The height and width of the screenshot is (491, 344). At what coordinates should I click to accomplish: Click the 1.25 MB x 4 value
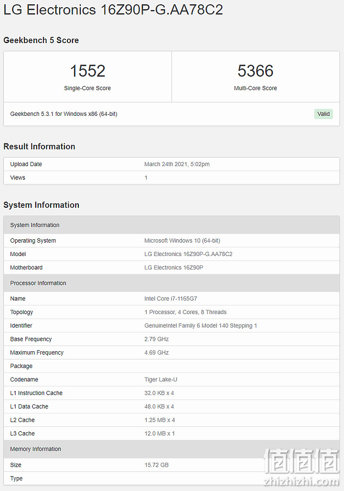(x=160, y=420)
